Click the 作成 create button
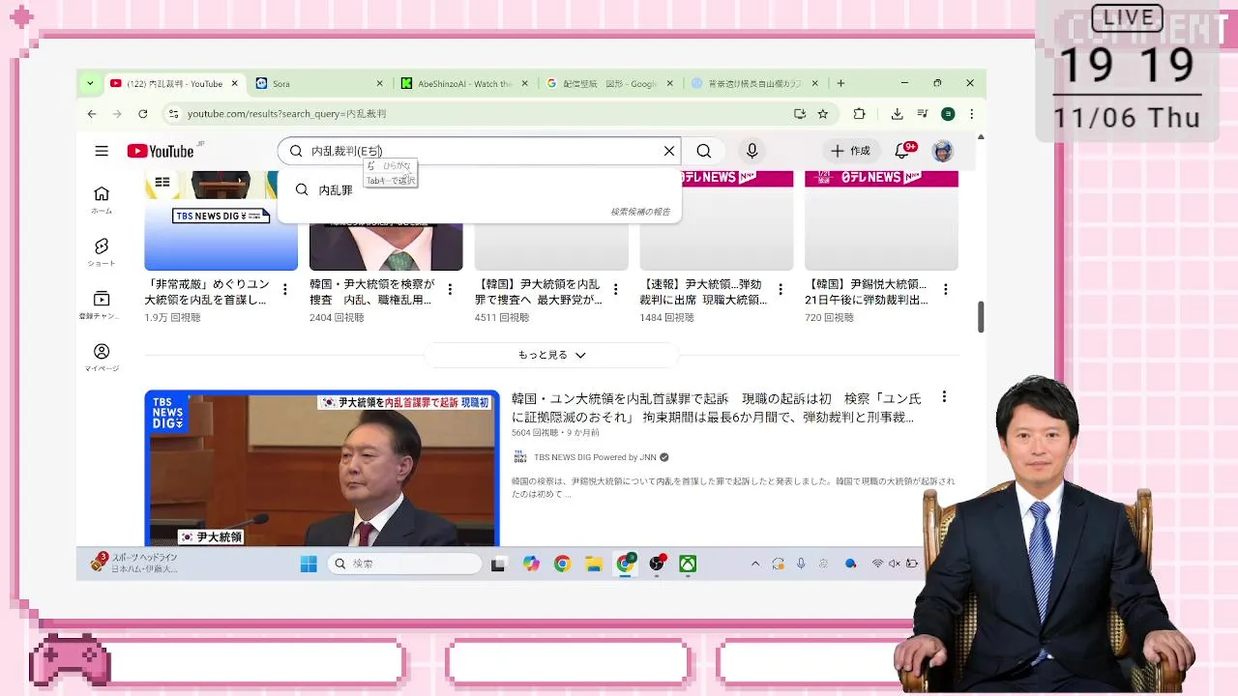The width and height of the screenshot is (1238, 696). [x=851, y=151]
